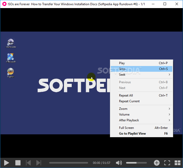Click the video seek progress bar
Viewport: 183px width, 168px height.
click(x=69, y=163)
